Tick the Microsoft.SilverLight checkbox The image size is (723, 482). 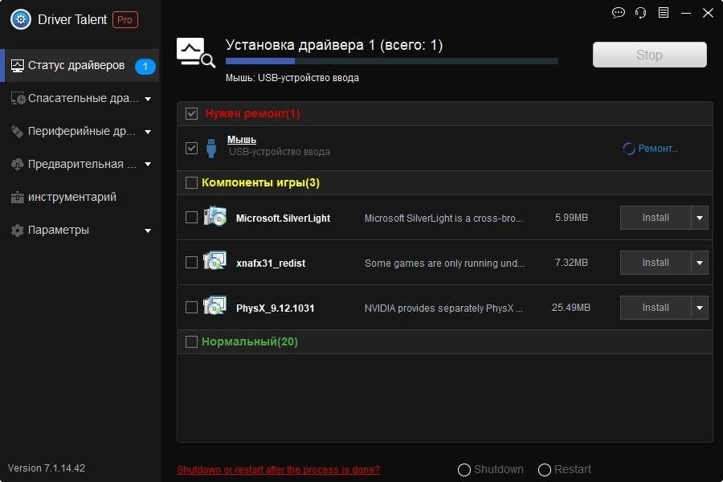pos(191,217)
